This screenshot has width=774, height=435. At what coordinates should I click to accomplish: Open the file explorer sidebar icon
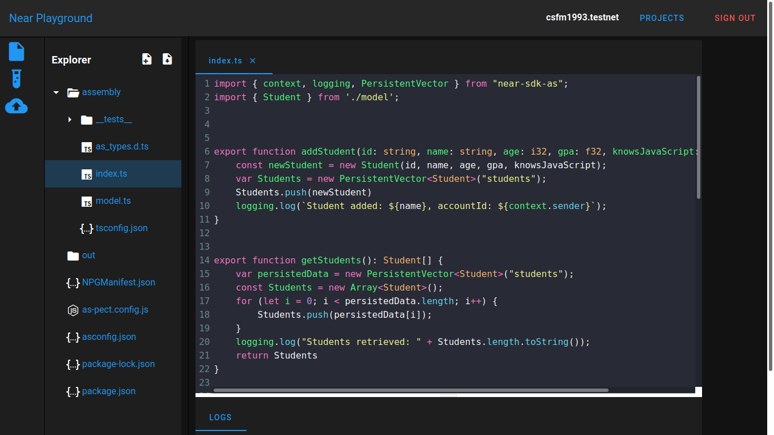click(x=16, y=52)
